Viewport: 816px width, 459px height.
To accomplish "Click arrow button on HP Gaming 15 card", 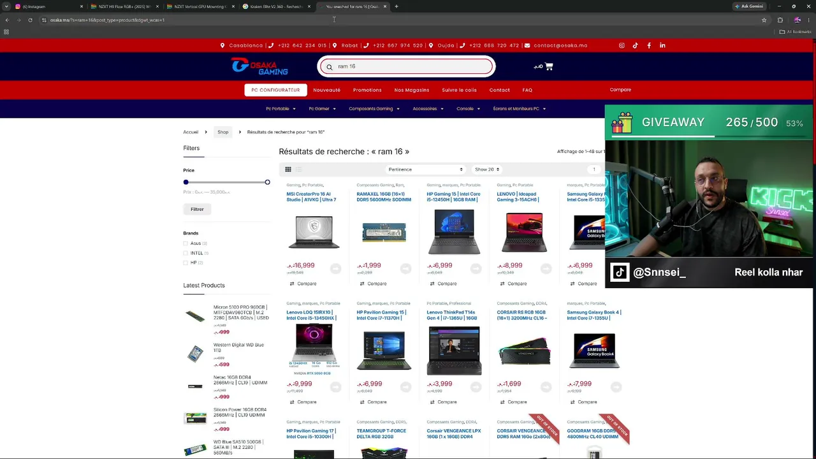I will (476, 268).
